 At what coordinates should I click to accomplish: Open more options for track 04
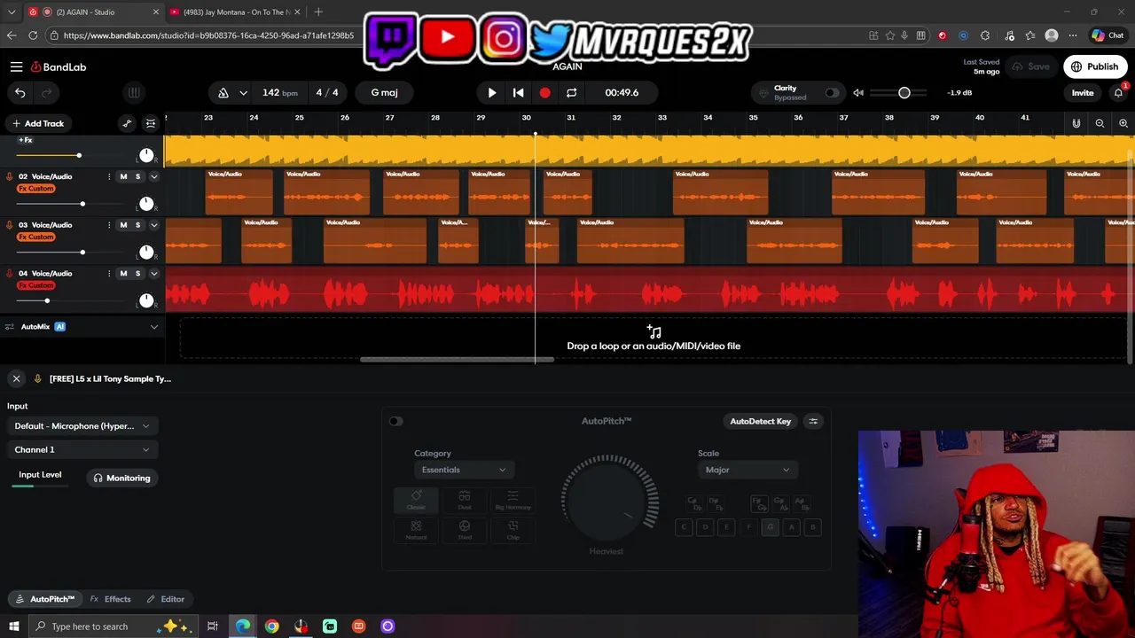(x=109, y=274)
